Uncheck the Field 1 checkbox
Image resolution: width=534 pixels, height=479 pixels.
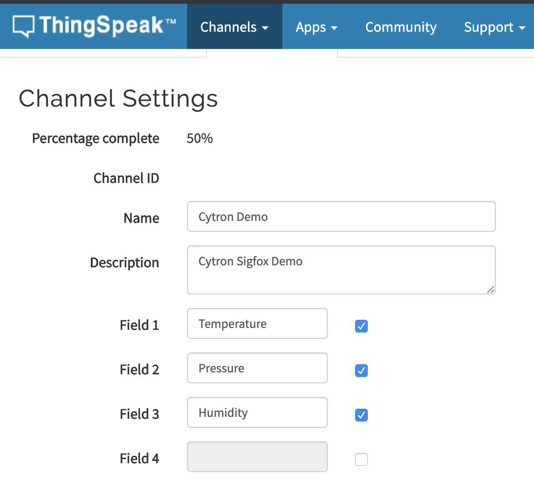coord(361,326)
